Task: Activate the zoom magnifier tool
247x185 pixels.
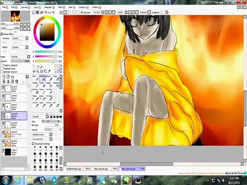Action: click(x=38, y=71)
